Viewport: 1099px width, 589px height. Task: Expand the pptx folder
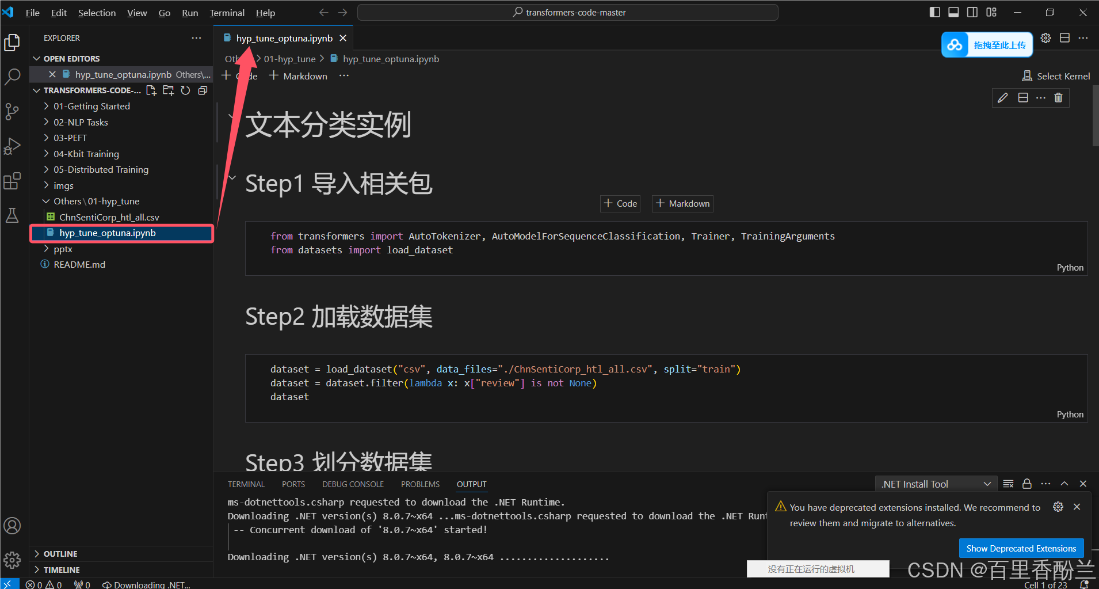coord(46,249)
